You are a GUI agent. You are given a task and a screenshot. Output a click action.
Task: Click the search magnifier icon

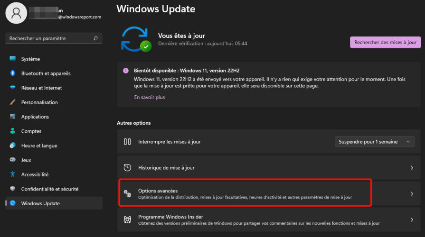(x=95, y=38)
